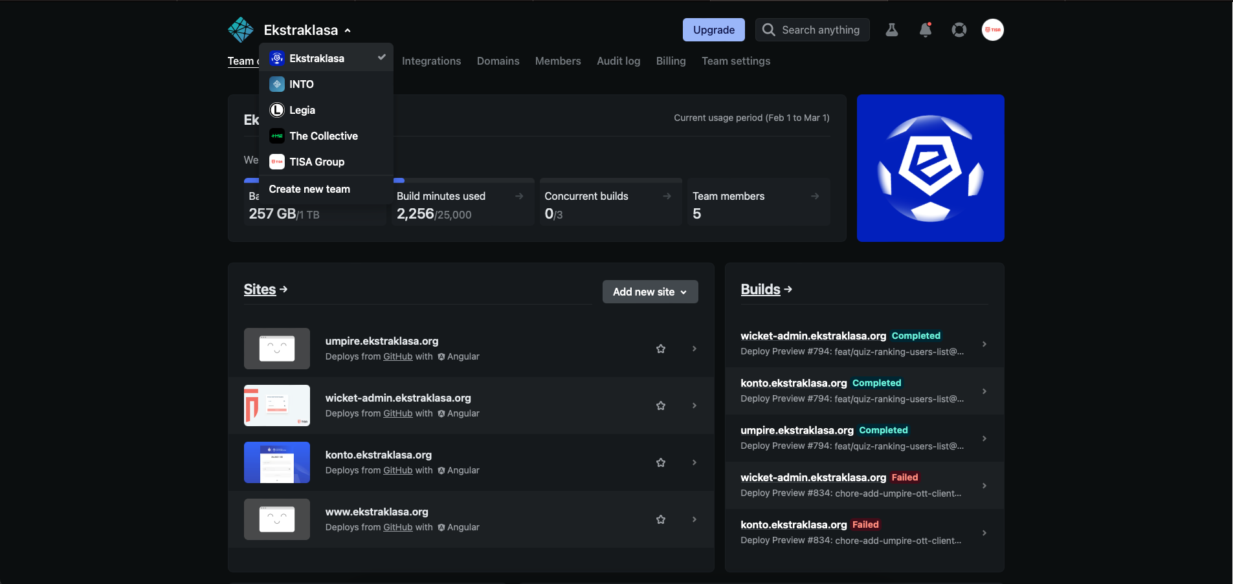Open www.ekstraklasa.org site thumbnail
This screenshot has width=1233, height=584.
pyautogui.click(x=277, y=519)
